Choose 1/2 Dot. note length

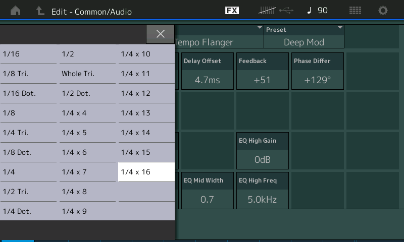[x=87, y=93]
